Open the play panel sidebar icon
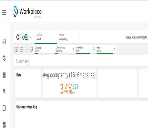 coord(4,108)
